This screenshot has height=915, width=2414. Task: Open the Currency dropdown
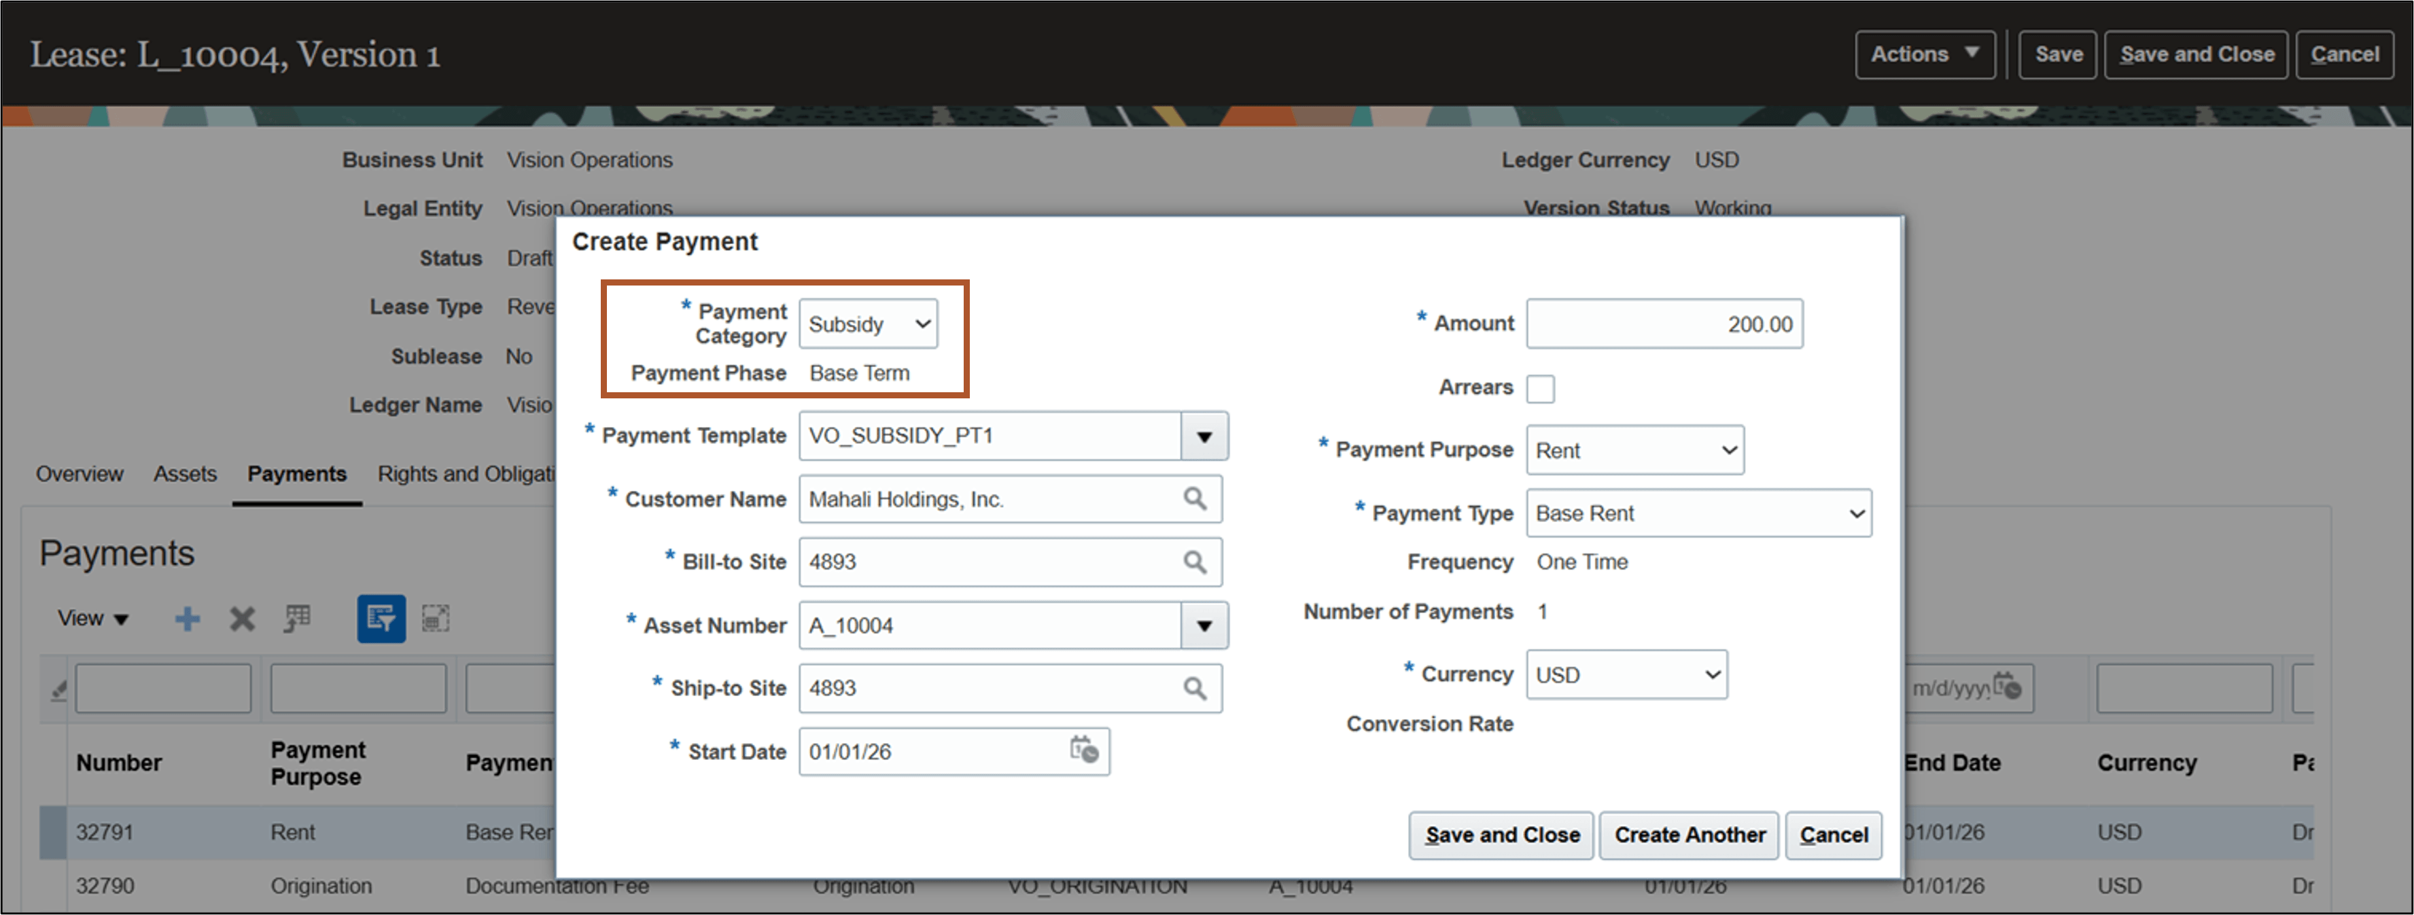click(x=1627, y=674)
